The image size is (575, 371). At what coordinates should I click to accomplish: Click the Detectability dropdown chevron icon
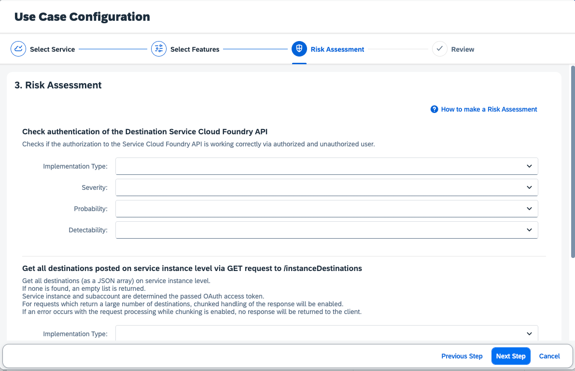click(529, 230)
